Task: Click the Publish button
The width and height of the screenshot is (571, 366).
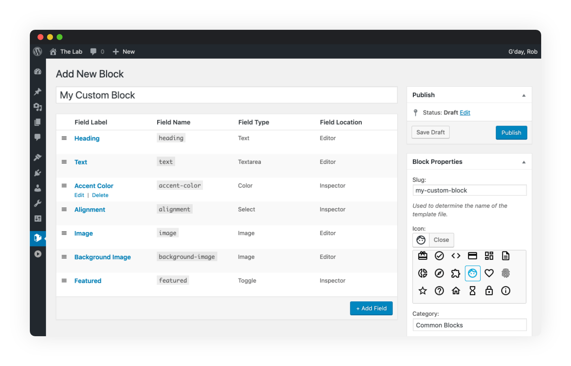Action: coord(511,133)
